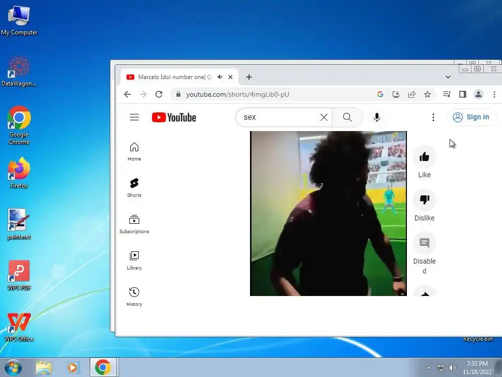
Task: Open network tray icon
Action: [441, 368]
